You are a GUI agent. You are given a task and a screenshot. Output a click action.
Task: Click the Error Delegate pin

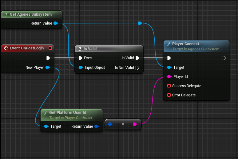pyautogui.click(x=169, y=95)
